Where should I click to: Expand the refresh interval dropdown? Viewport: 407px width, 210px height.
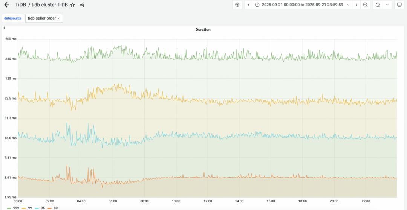tap(387, 5)
